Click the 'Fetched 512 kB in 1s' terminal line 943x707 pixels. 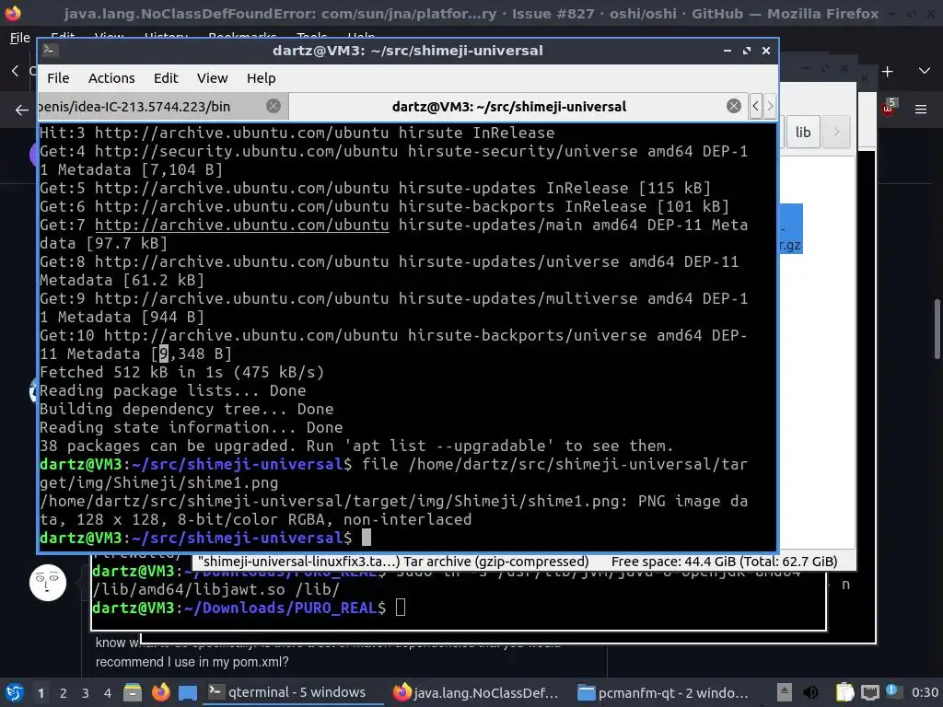tap(181, 373)
